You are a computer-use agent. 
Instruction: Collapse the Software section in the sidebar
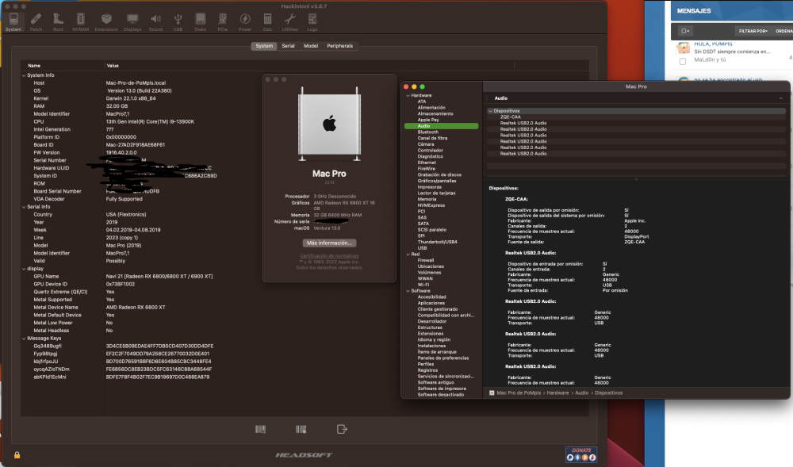click(408, 291)
